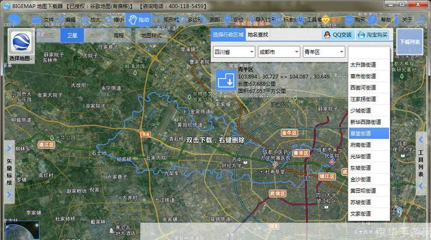
Task: Open the 工具箱 toolbox
Action: [x=309, y=20]
